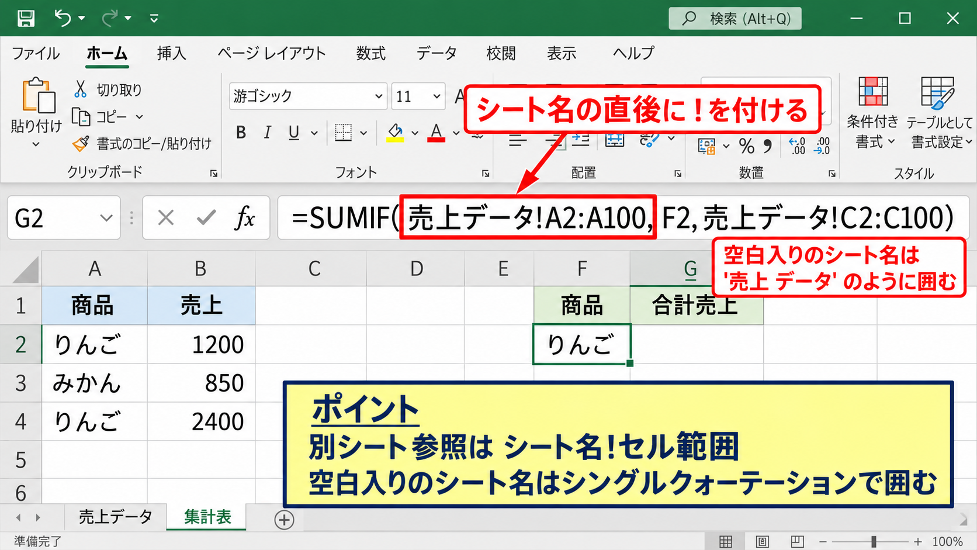This screenshot has height=550, width=977.
Task: Toggle underline formatting
Action: pos(294,133)
